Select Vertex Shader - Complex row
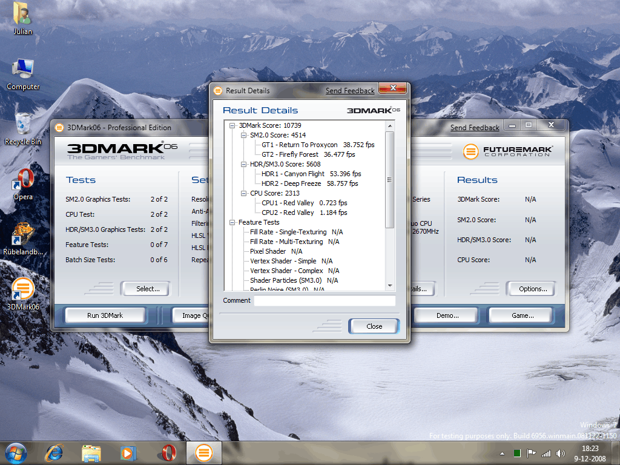620x465 pixels. tap(295, 271)
